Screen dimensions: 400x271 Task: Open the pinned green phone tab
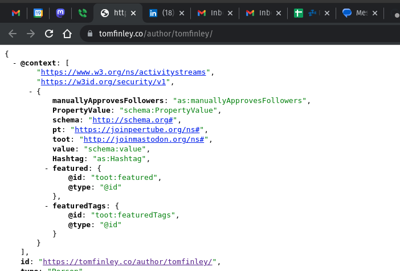click(x=82, y=13)
